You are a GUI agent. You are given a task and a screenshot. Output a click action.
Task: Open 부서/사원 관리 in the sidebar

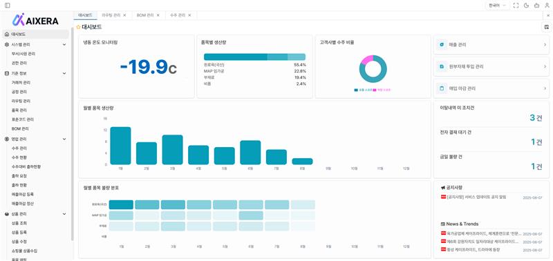pos(24,54)
